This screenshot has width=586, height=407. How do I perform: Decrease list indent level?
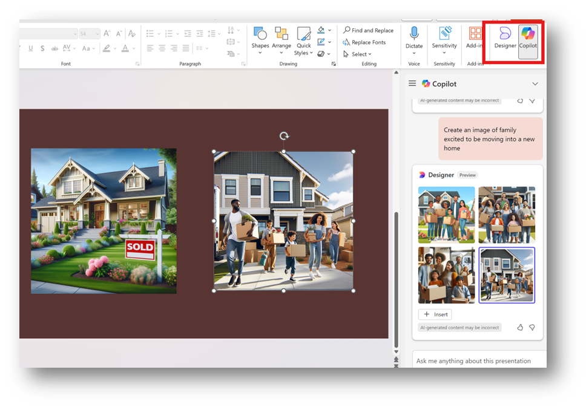(x=188, y=34)
